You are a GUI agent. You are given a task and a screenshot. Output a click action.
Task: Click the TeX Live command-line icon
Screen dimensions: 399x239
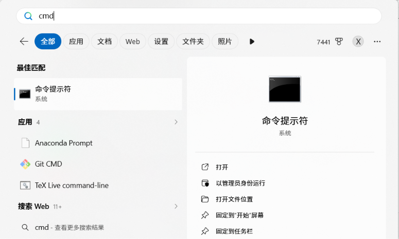coord(25,186)
